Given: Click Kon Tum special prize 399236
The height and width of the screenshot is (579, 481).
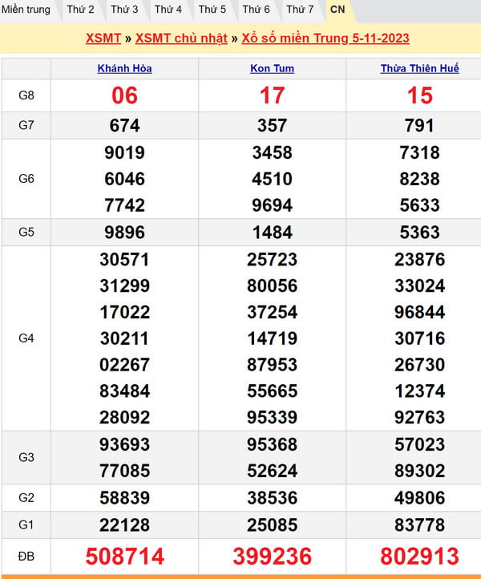Looking at the screenshot, I should [272, 557].
